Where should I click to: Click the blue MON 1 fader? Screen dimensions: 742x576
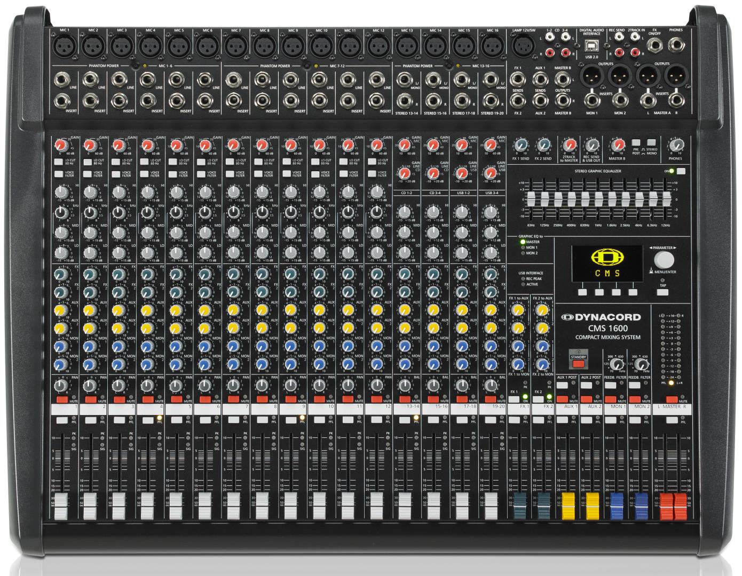tap(617, 507)
